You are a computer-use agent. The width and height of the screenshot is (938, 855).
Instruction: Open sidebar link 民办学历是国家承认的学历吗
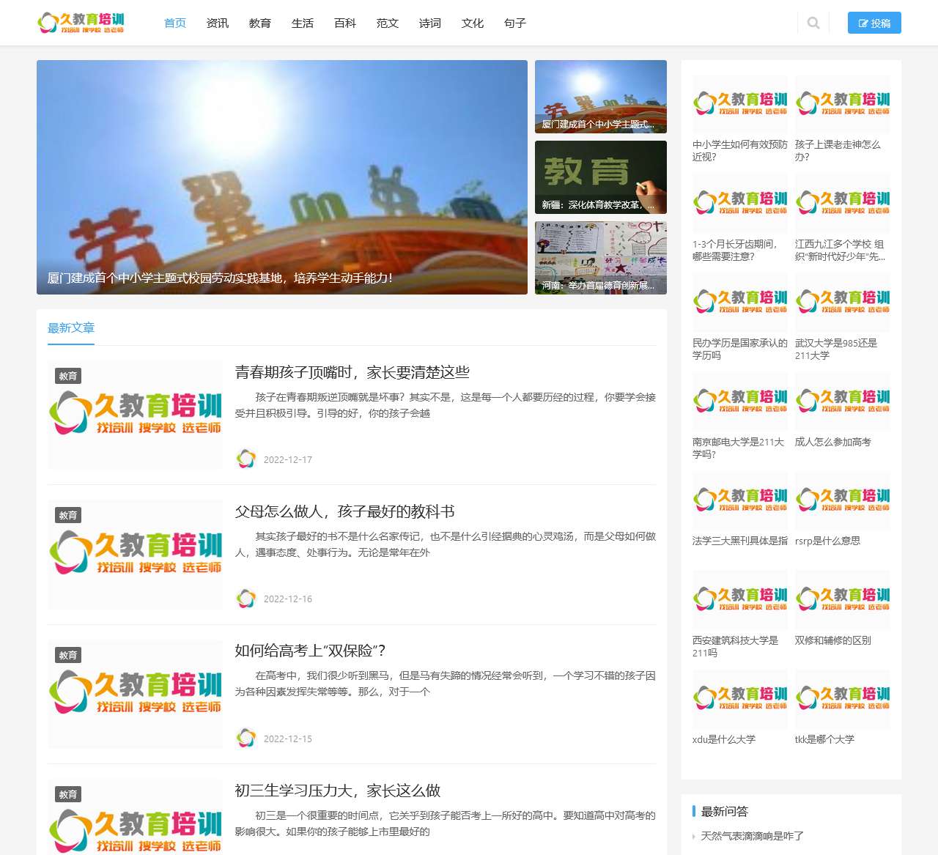coord(740,349)
